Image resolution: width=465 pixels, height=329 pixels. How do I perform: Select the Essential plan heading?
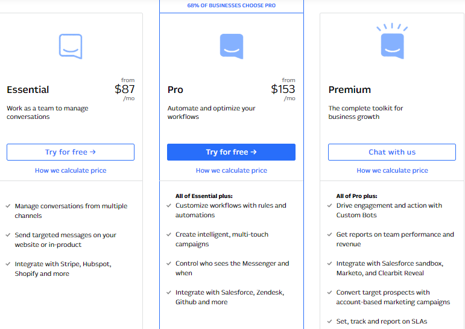point(28,90)
